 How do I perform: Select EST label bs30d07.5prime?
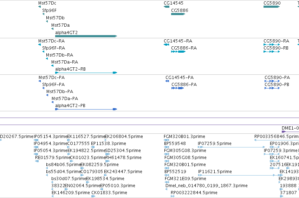(x=69, y=179)
